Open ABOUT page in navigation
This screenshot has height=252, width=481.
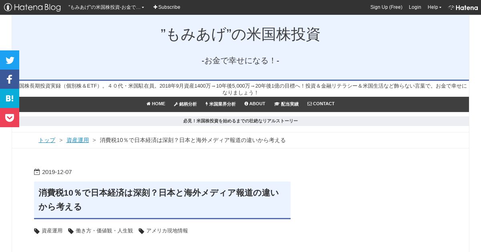pyautogui.click(x=255, y=104)
